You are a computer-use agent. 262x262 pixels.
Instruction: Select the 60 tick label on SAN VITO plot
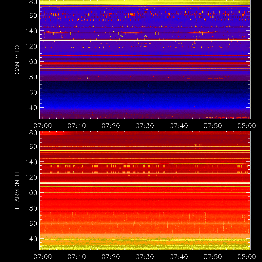coord(33,92)
